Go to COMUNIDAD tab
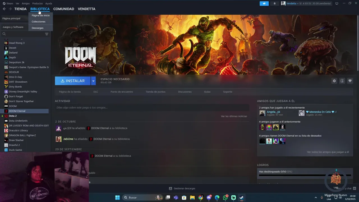This screenshot has height=202, width=359. [x=64, y=9]
